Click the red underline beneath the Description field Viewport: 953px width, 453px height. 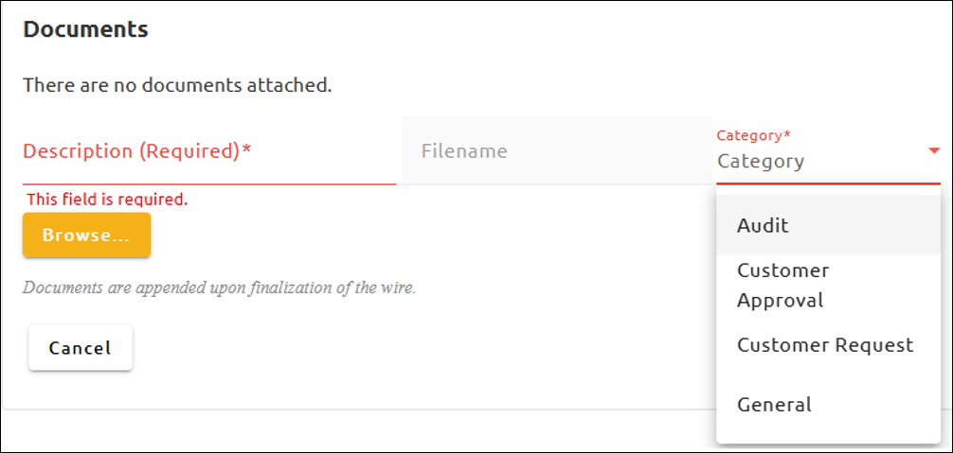[x=208, y=183]
